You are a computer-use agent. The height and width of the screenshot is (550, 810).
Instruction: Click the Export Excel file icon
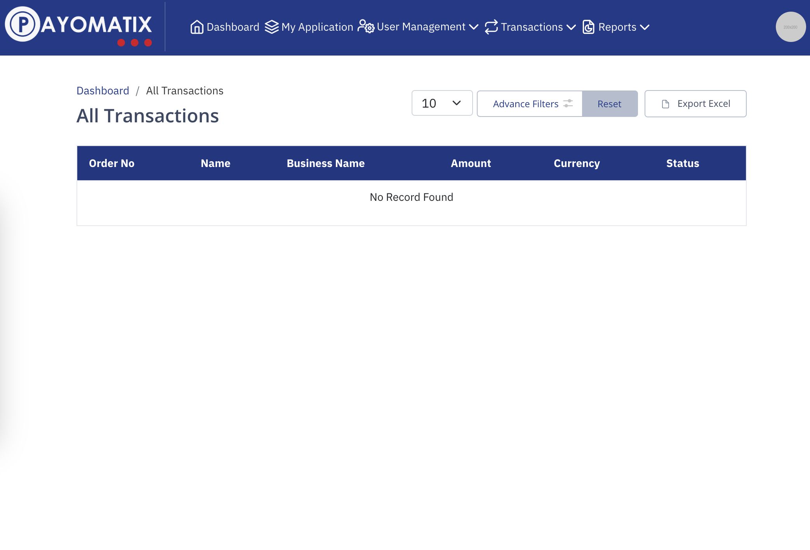click(x=666, y=104)
